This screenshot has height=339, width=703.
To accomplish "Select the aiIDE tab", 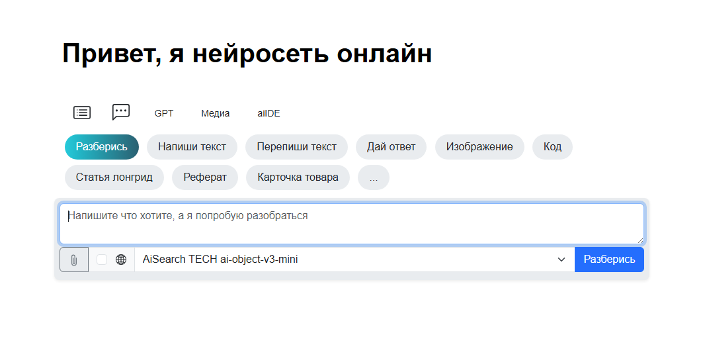I will point(269,113).
